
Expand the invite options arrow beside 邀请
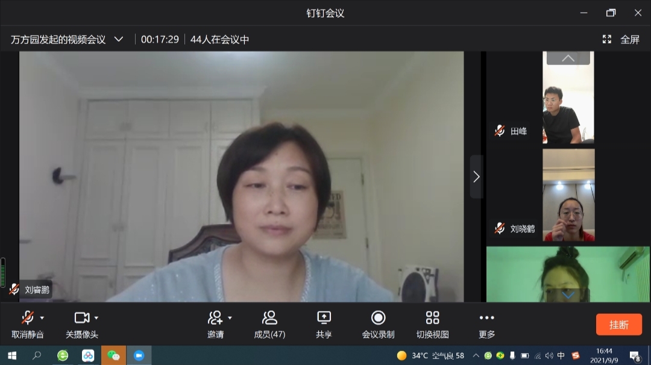[x=230, y=318]
